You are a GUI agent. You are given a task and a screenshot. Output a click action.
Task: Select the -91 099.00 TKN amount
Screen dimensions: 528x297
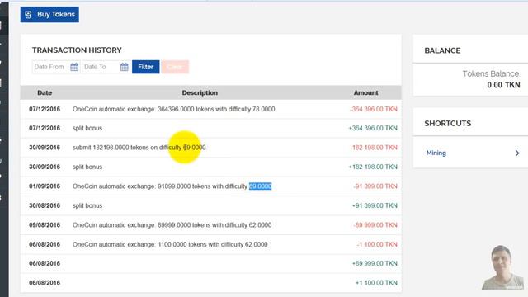[375, 186]
